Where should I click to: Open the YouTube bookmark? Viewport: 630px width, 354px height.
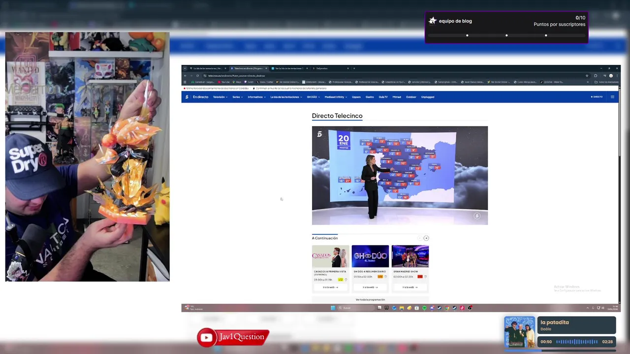pos(224,82)
